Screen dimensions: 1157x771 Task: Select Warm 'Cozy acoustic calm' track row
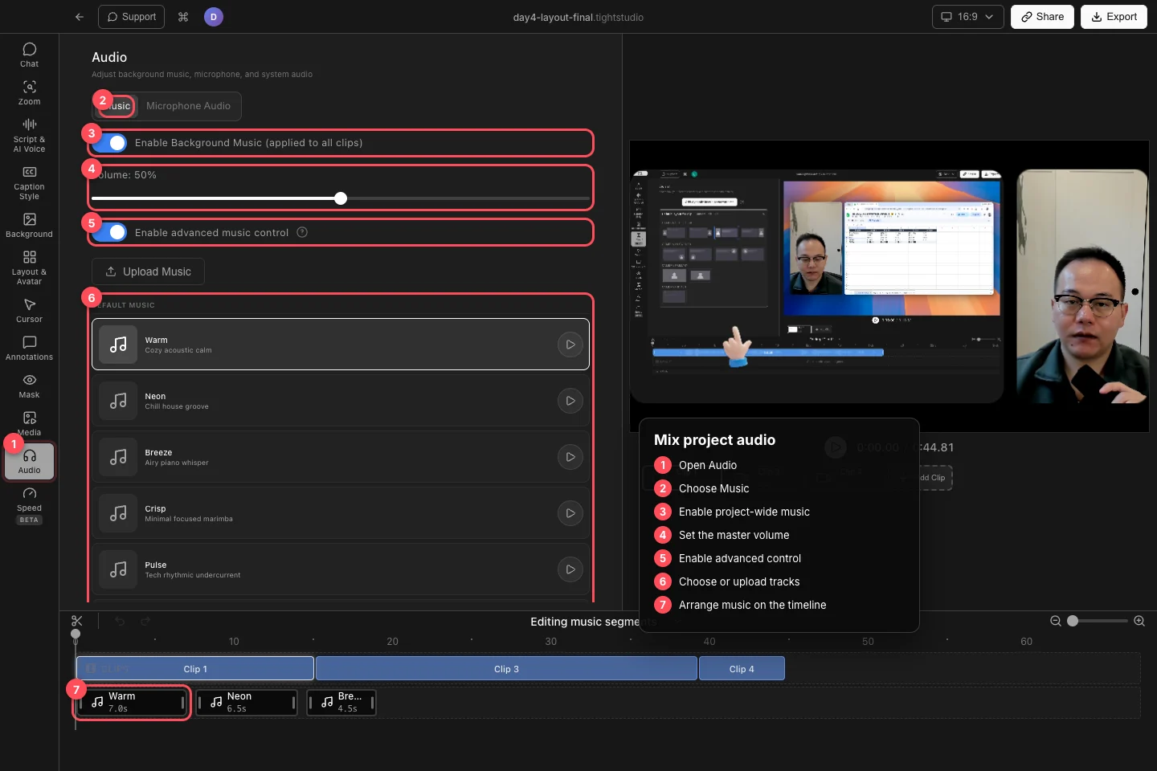341,345
